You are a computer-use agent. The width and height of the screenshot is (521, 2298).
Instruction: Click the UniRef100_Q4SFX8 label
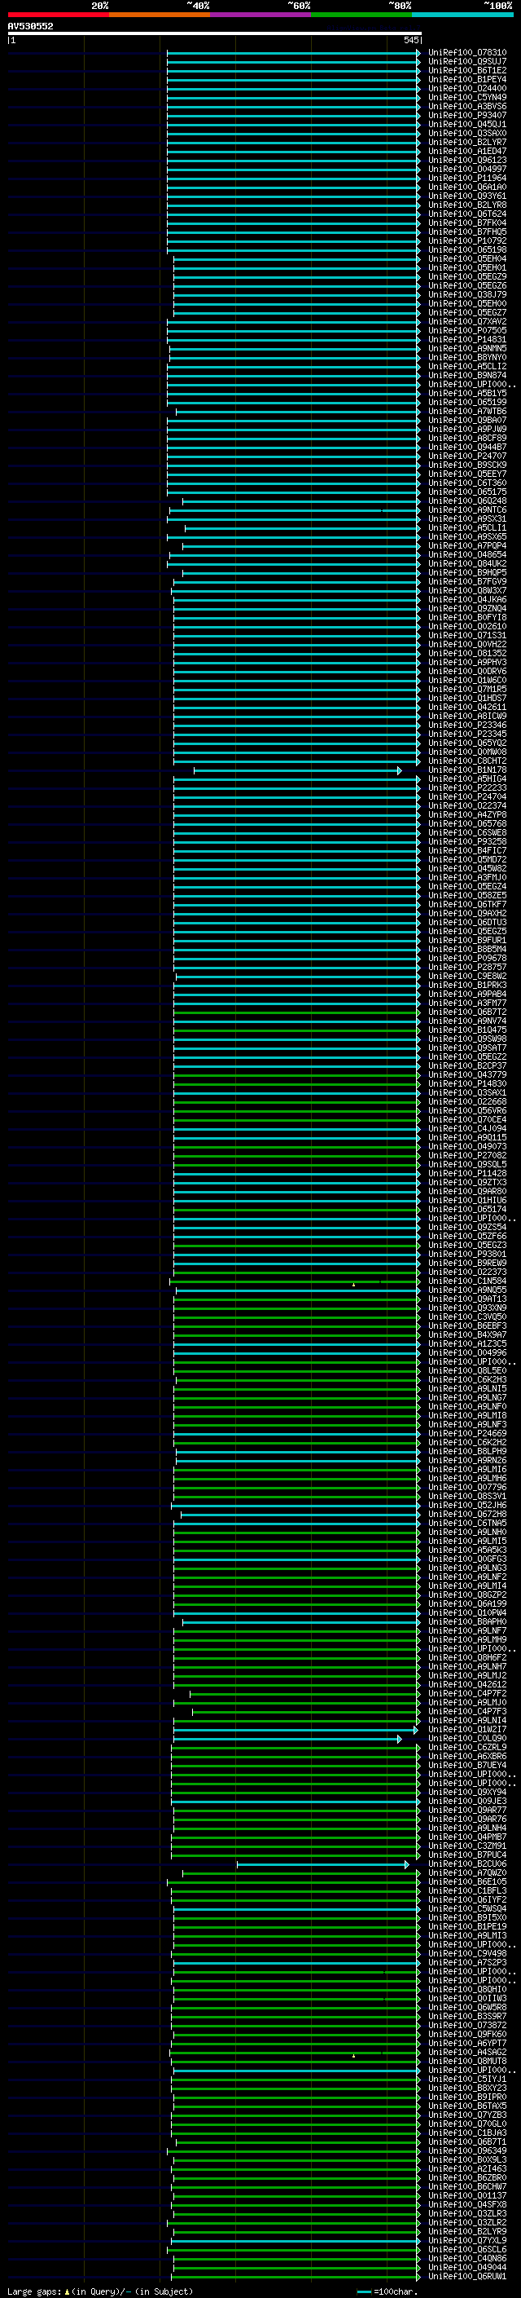tap(467, 2204)
